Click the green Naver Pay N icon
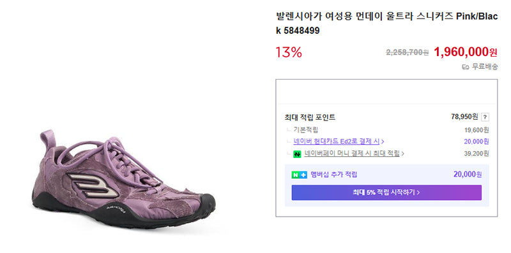Screen dimensions: 511x253 click(297, 154)
